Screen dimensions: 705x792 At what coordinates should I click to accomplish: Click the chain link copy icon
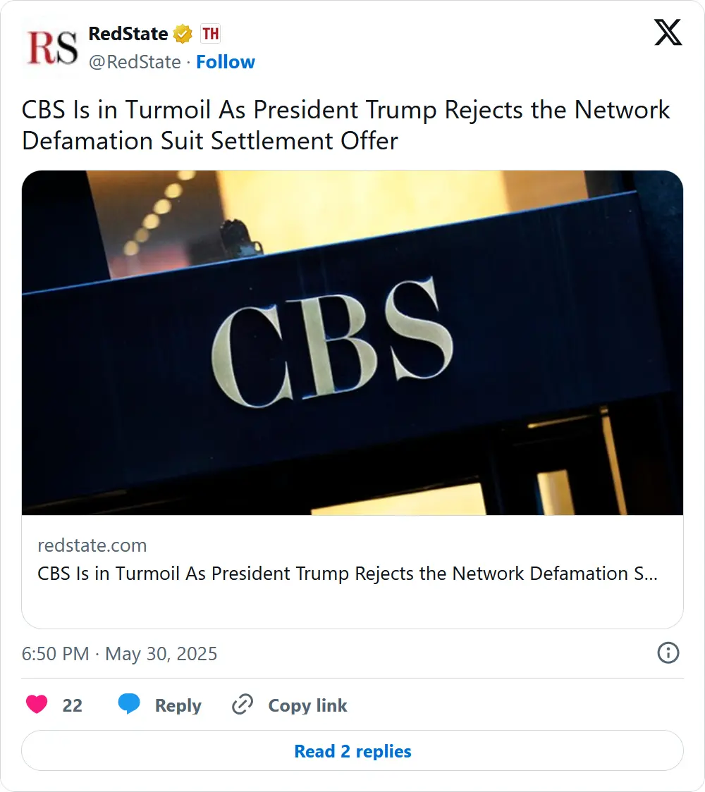[x=243, y=705]
